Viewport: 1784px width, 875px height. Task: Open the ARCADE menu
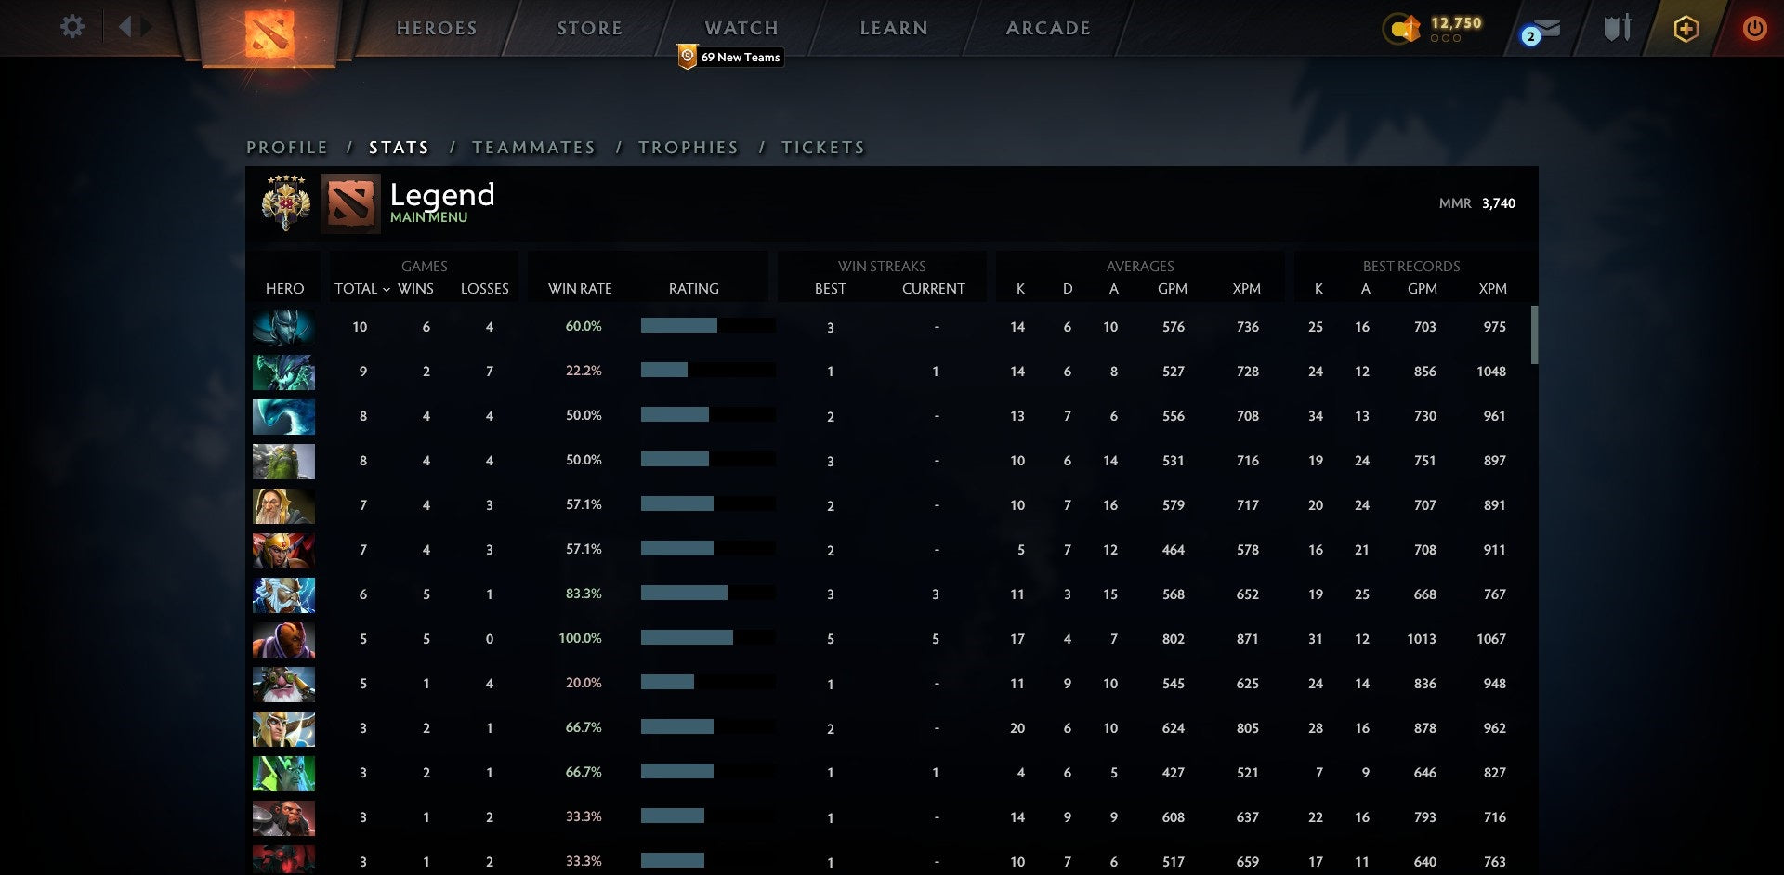coord(1048,27)
